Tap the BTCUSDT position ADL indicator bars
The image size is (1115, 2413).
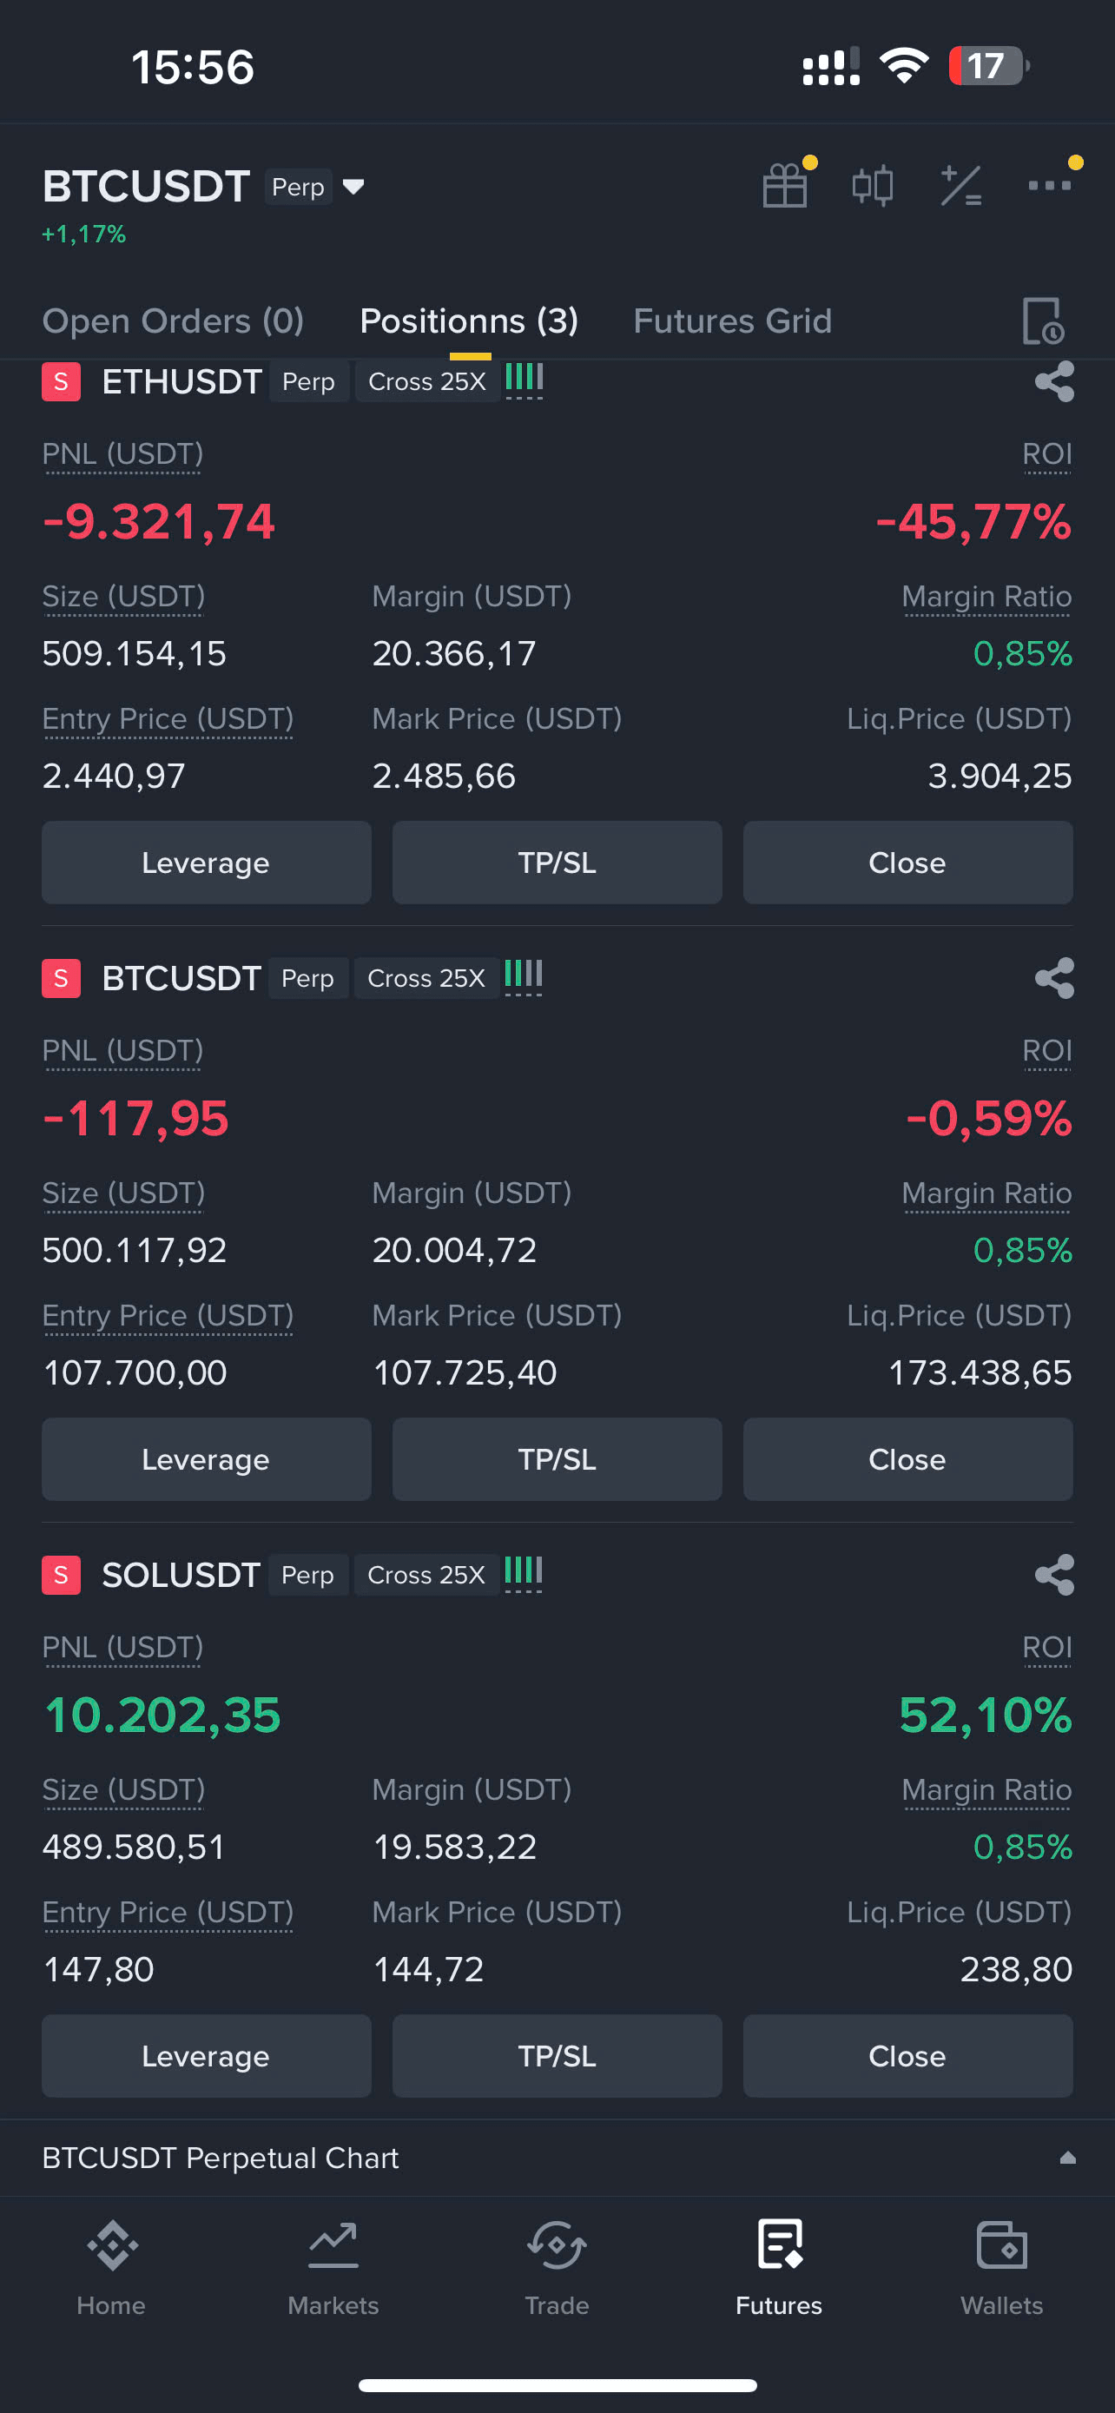click(x=524, y=977)
